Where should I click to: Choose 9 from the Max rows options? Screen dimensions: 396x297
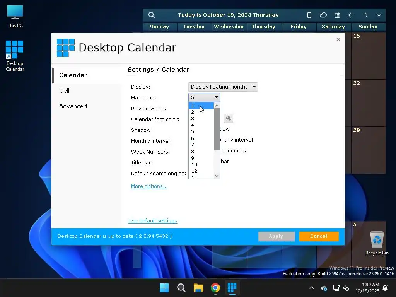coord(201,158)
